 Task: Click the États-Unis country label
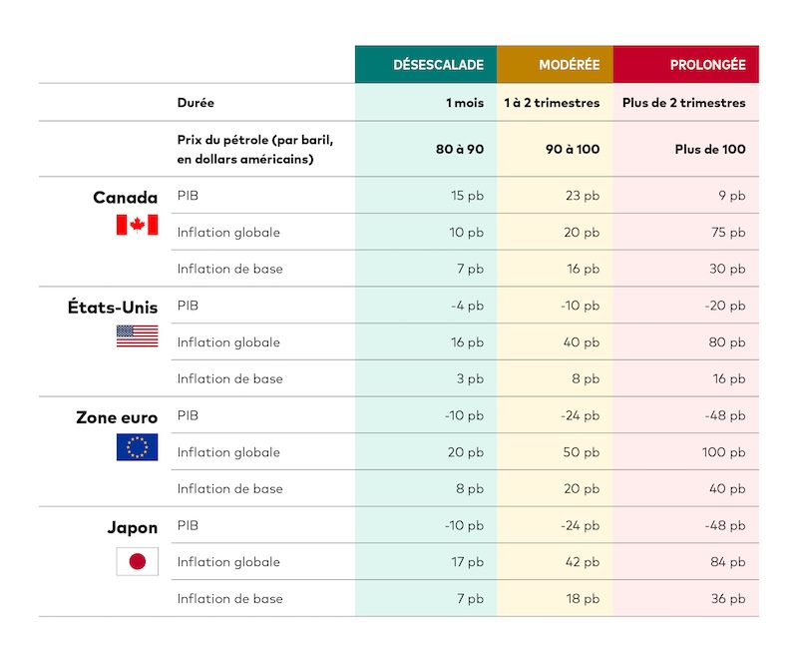click(x=106, y=308)
